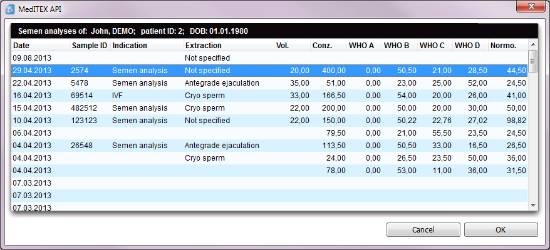Click the WHO B value 26,50
550x250 pixels.
[407, 158]
